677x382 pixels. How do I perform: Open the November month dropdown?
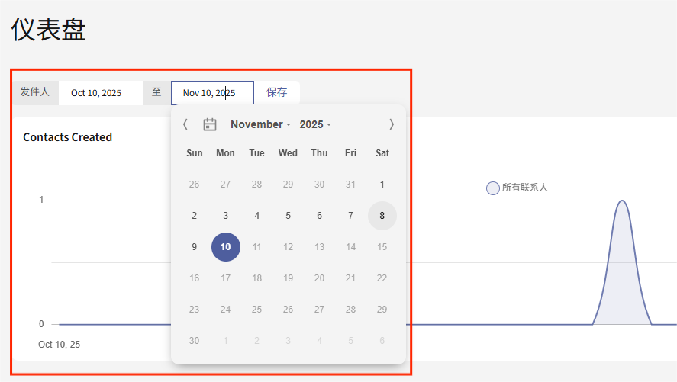tap(261, 124)
